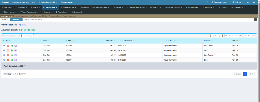
Task: Click the Next pagination button
Action: (251, 74)
